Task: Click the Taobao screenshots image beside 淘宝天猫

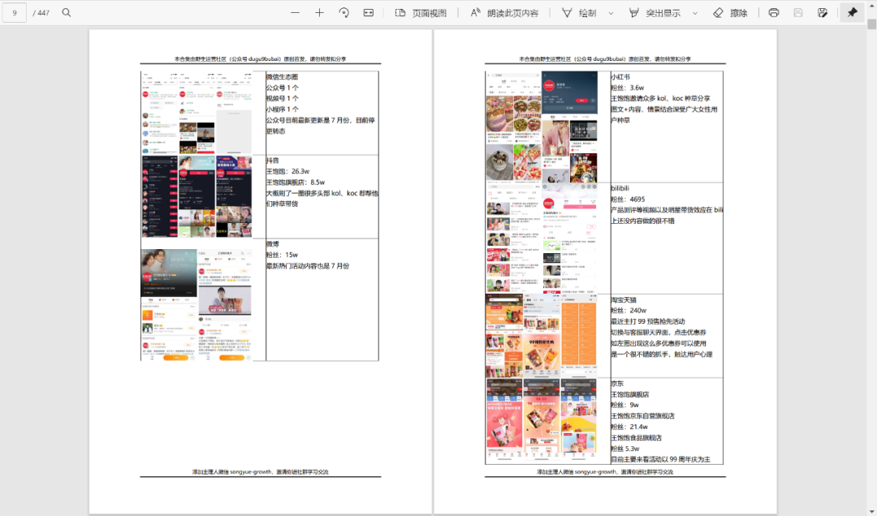Action: tap(542, 335)
